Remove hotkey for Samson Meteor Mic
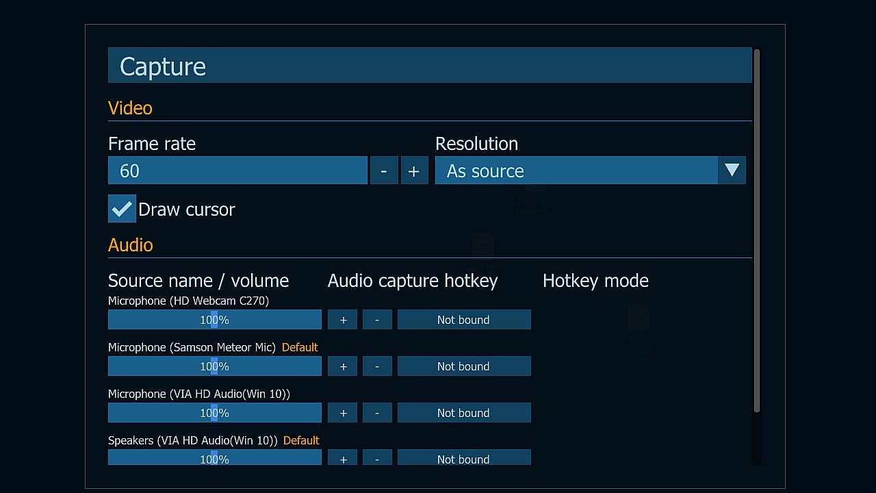Viewport: 876px width, 493px height. tap(377, 366)
